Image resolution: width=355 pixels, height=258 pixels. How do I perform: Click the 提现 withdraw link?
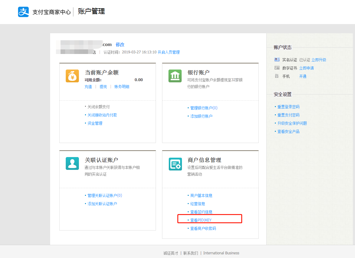[x=103, y=87]
